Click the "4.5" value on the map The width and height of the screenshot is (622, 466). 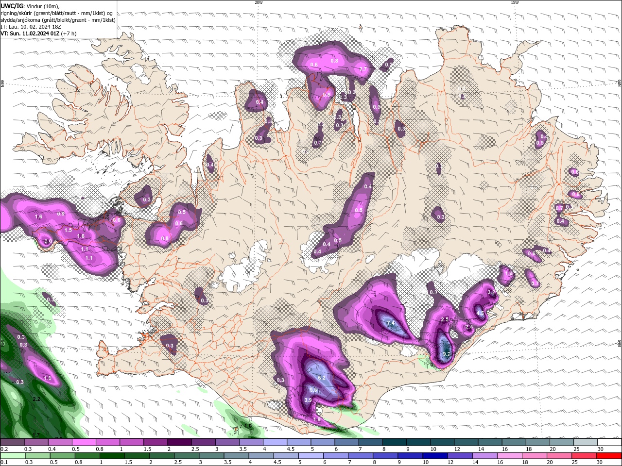[x=480, y=313]
